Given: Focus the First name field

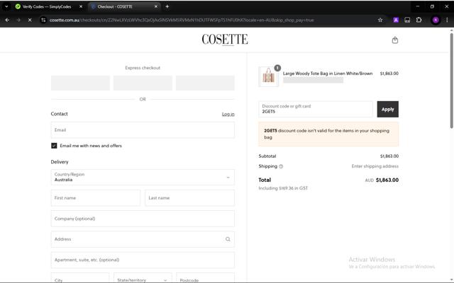Looking at the screenshot, I should point(96,198).
